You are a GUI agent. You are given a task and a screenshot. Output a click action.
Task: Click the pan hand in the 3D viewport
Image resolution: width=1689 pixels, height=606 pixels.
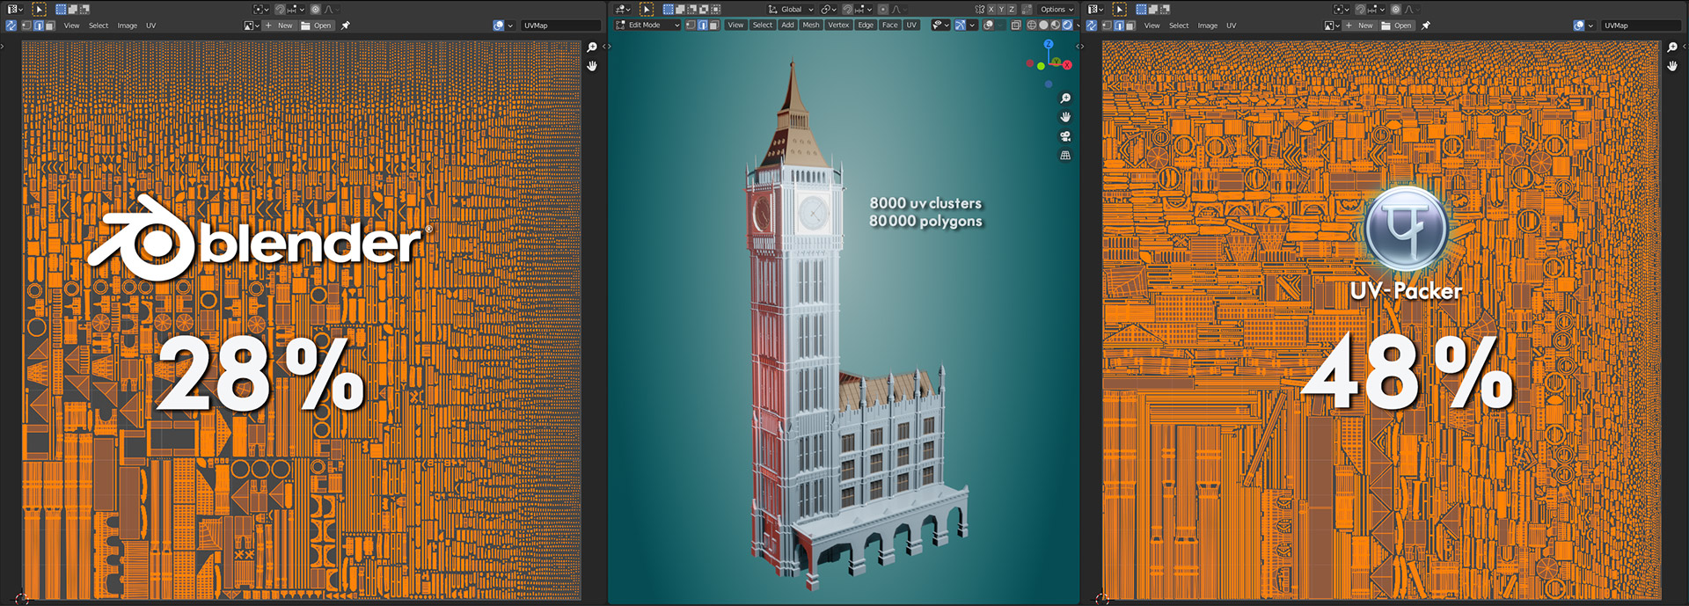pyautogui.click(x=1065, y=117)
